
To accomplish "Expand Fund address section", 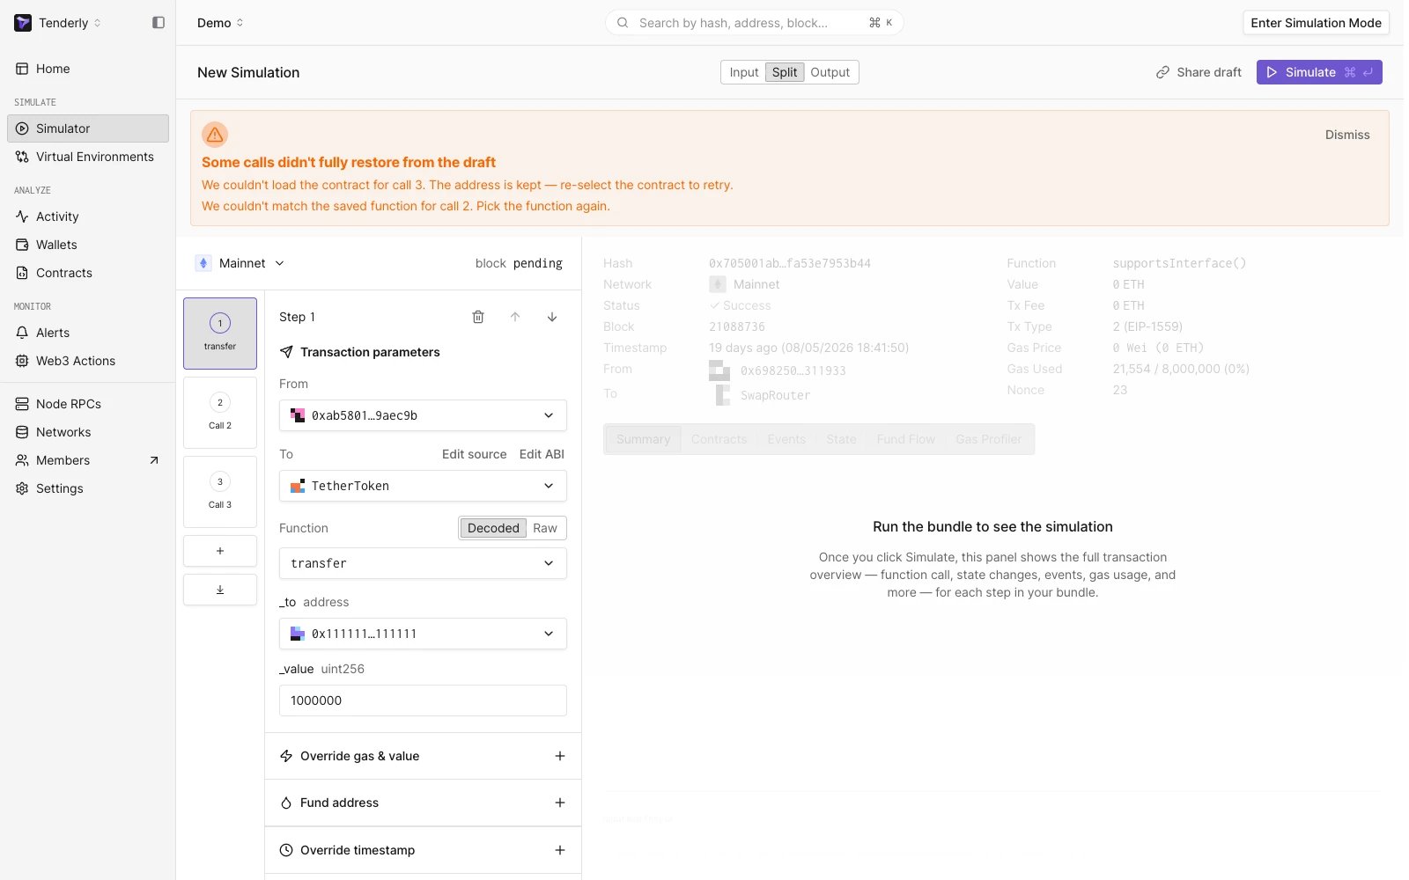I will tap(423, 803).
